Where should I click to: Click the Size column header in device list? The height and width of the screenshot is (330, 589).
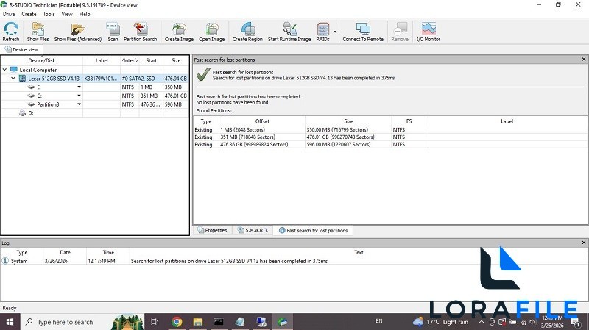[x=176, y=60]
